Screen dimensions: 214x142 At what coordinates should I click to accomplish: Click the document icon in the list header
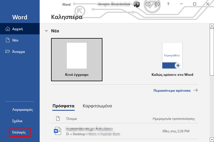pos(58,118)
